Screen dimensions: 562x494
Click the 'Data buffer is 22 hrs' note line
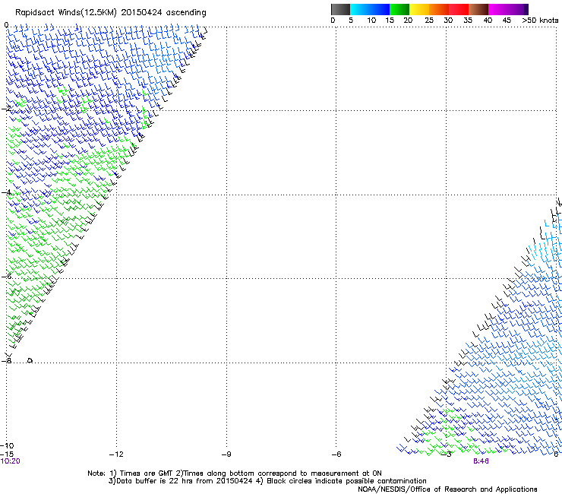click(x=267, y=481)
